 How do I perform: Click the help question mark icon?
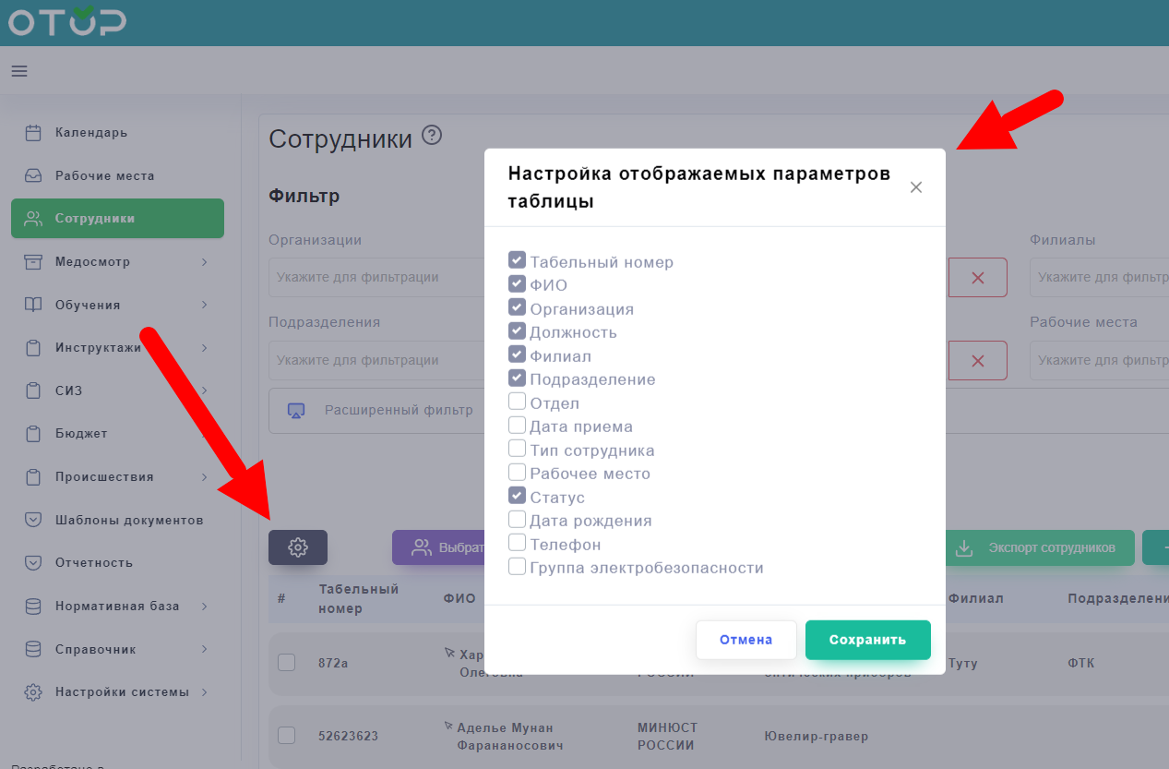tap(432, 136)
